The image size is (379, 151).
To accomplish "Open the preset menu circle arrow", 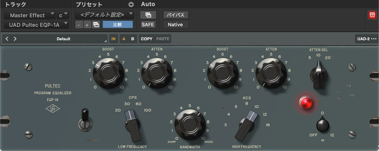I will (131, 5).
